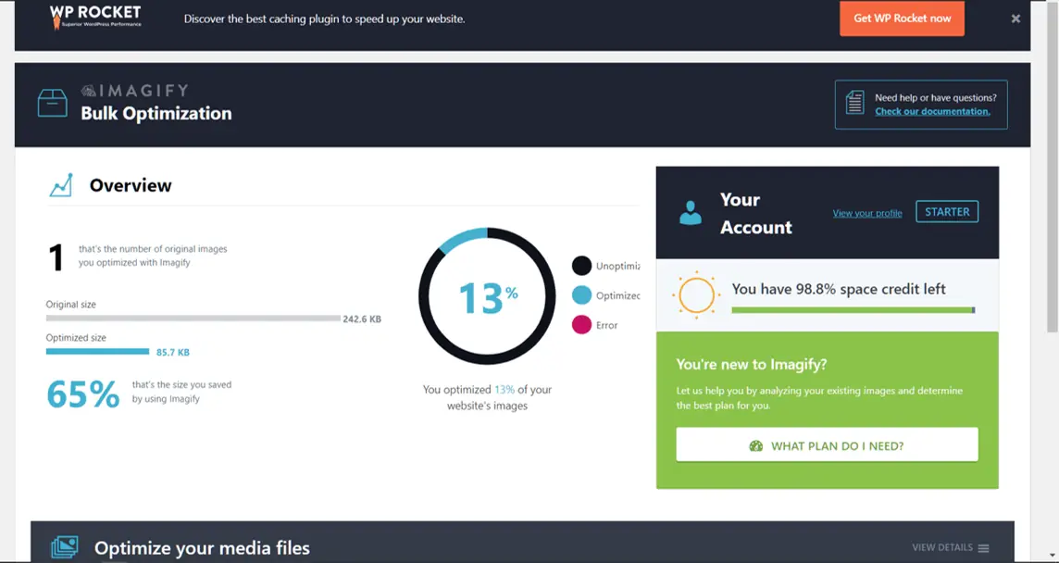Click the WHAT PLAN DO I NEED? button

click(827, 444)
